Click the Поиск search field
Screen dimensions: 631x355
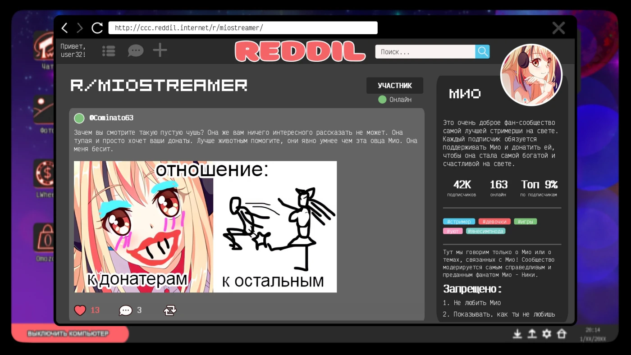click(425, 52)
